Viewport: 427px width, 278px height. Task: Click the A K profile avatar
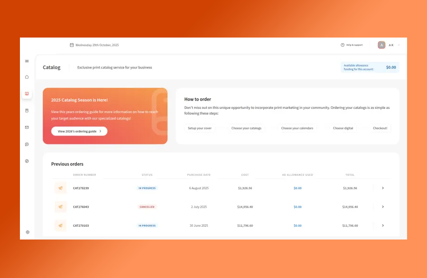point(381,45)
